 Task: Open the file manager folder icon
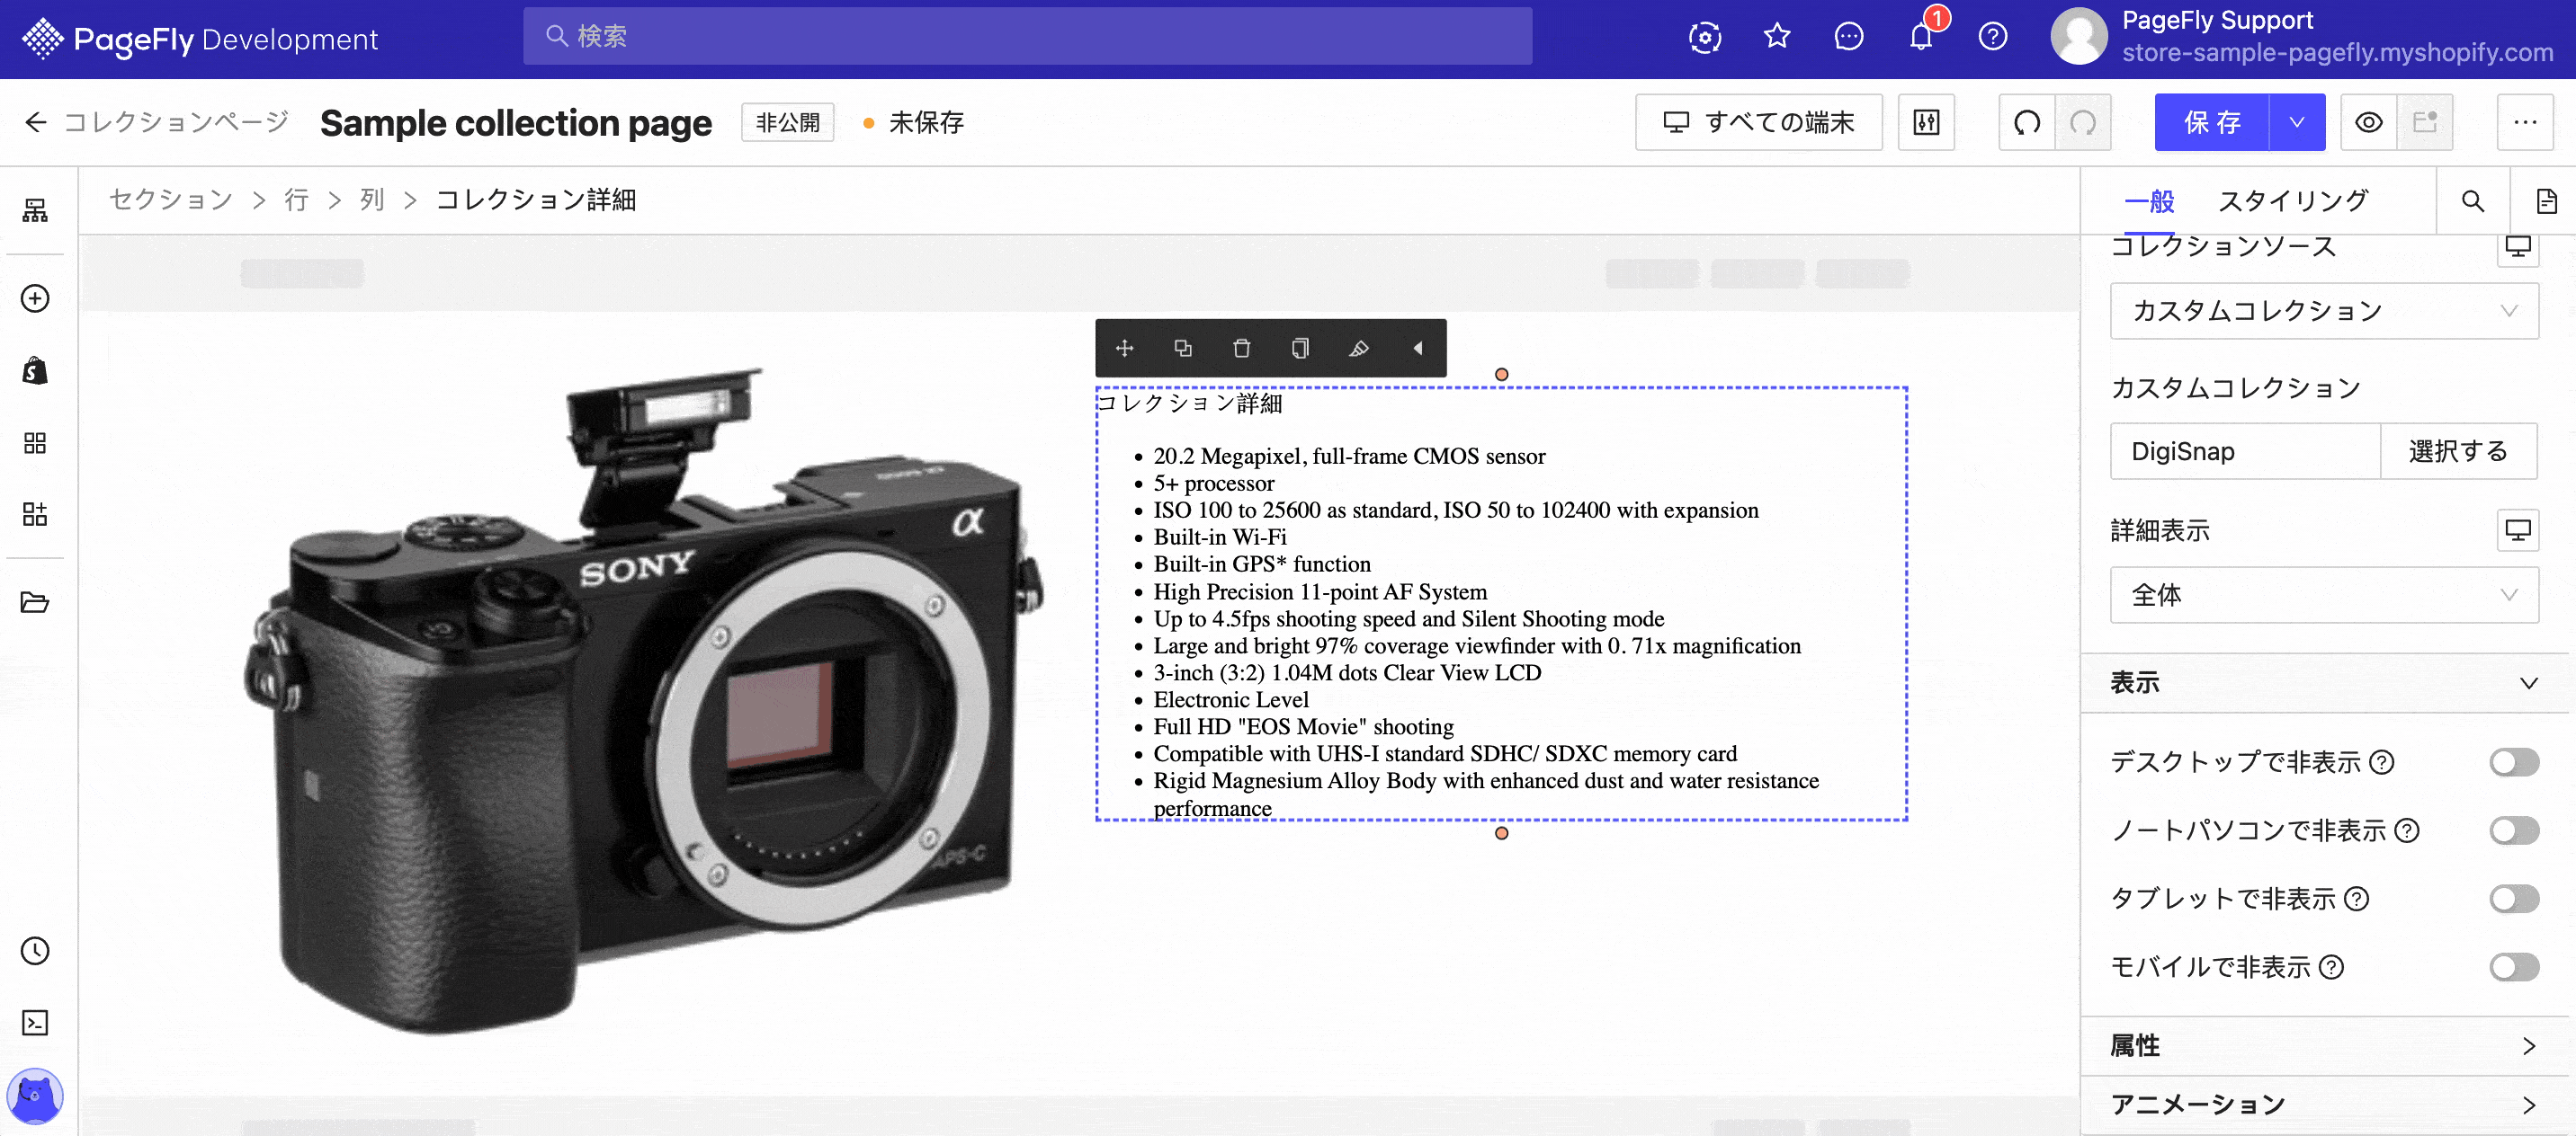pos(35,602)
